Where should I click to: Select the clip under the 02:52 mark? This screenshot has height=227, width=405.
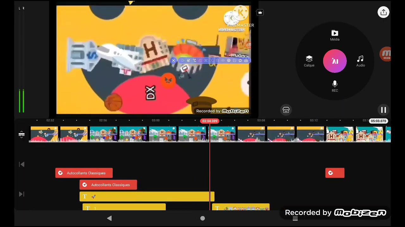pos(44,134)
